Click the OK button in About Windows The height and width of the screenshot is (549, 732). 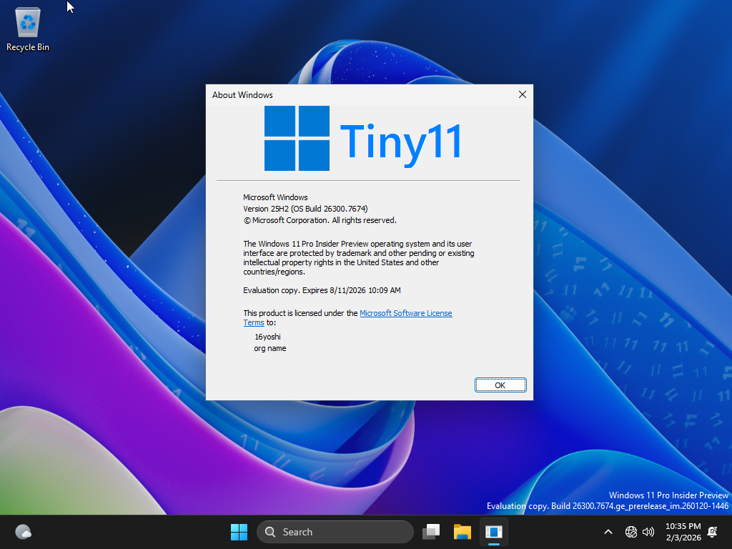point(500,385)
